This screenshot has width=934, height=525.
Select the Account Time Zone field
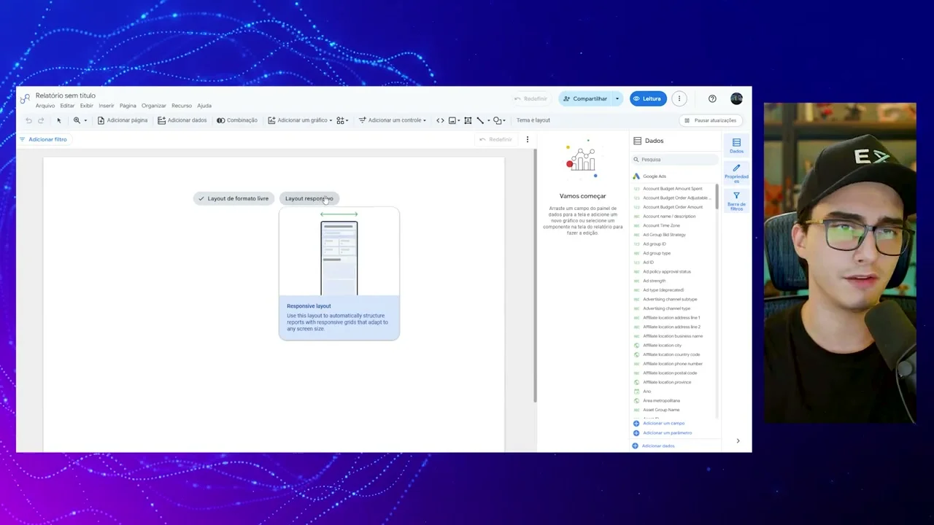click(661, 225)
